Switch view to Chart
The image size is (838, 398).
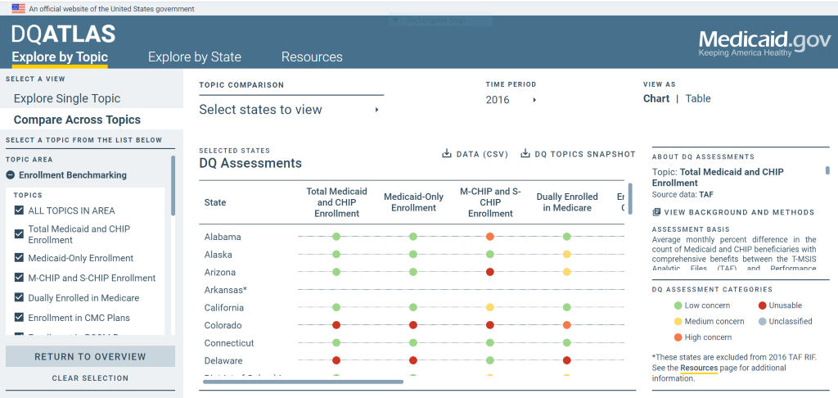click(x=656, y=98)
